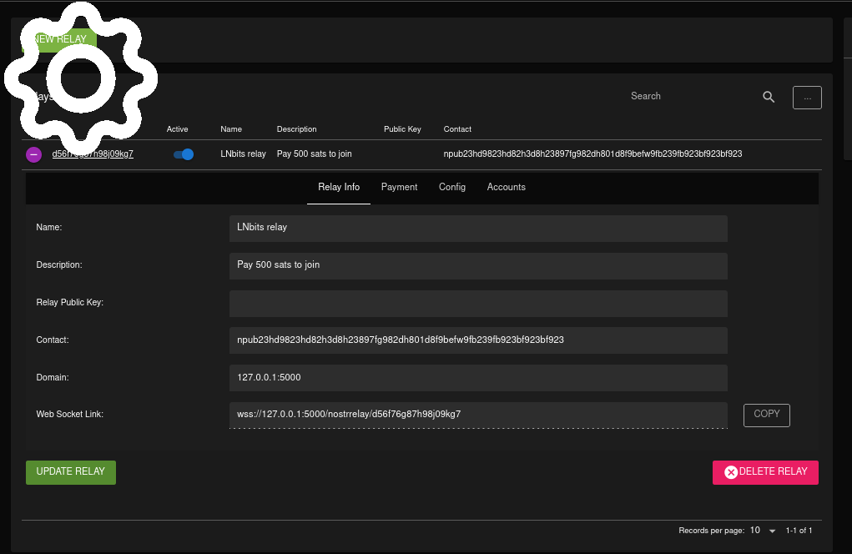Click the UPDATE RELAY button
Screen dimensions: 852x554
click(71, 472)
